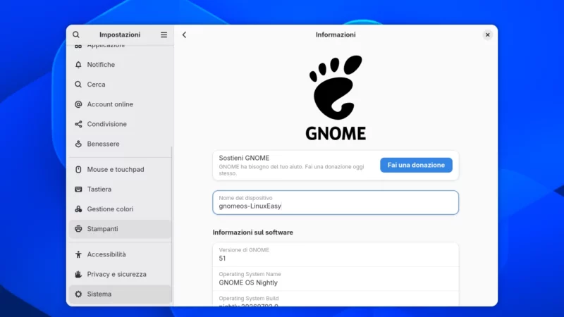Click the bell icon next to Notifiche
This screenshot has width=564, height=317.
[x=78, y=65]
